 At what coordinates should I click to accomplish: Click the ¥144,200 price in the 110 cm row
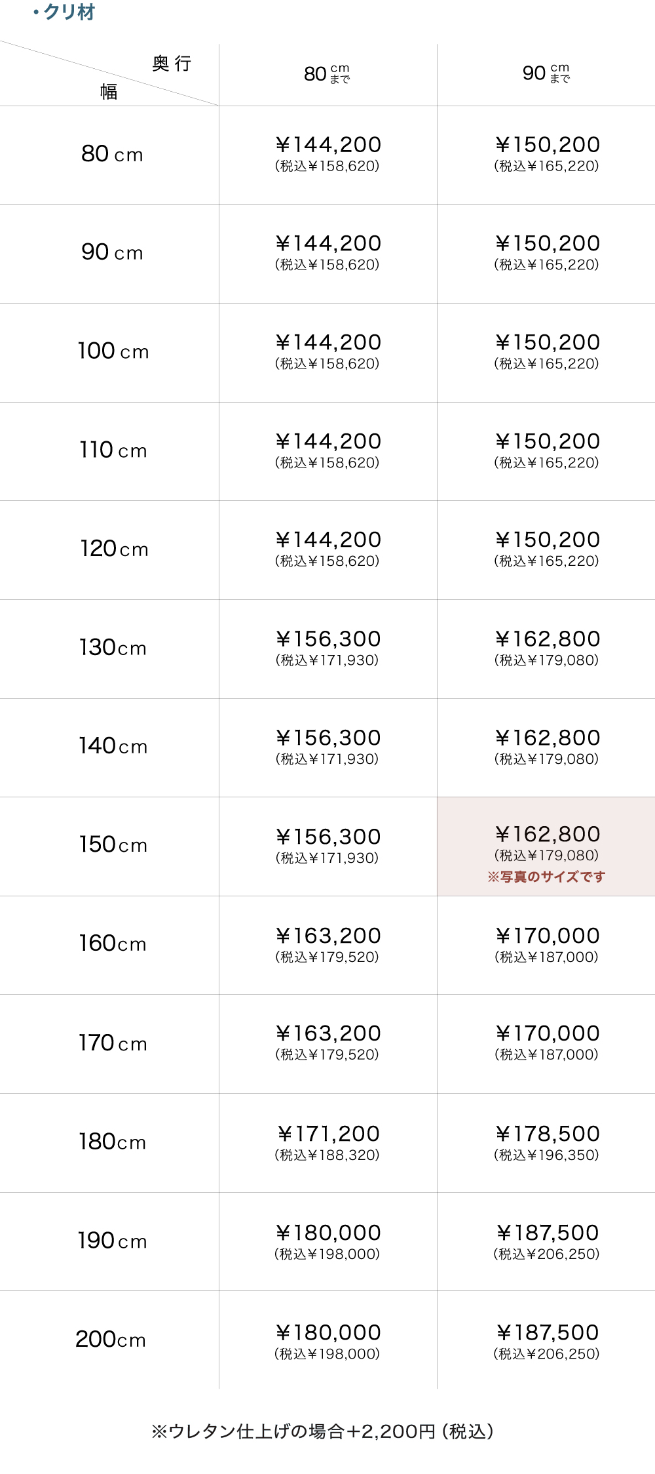[328, 441]
